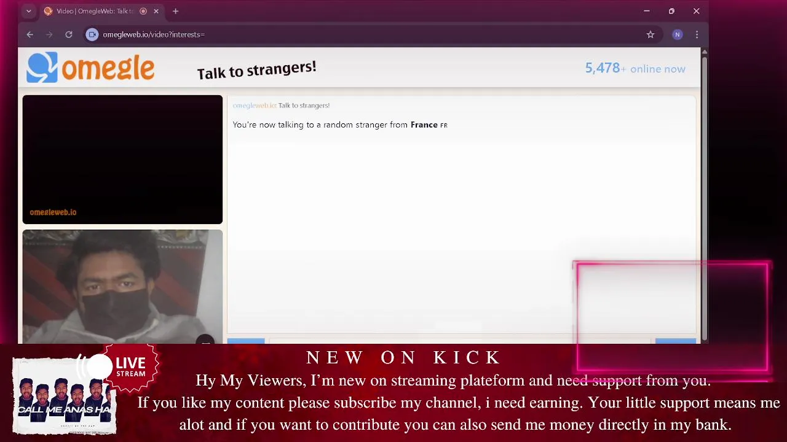Viewport: 787px width, 442px height.
Task: Minimize the browser window
Action: pos(647,11)
